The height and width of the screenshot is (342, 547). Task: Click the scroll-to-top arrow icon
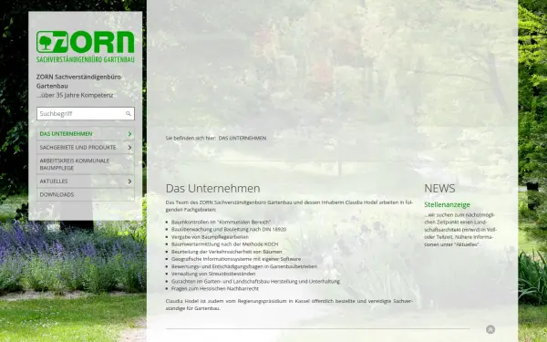pos(490,329)
